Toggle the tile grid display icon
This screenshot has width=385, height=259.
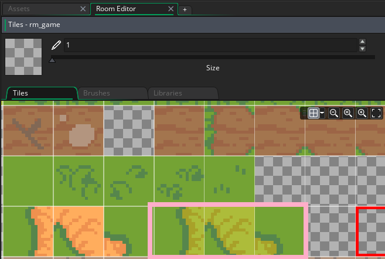click(314, 113)
